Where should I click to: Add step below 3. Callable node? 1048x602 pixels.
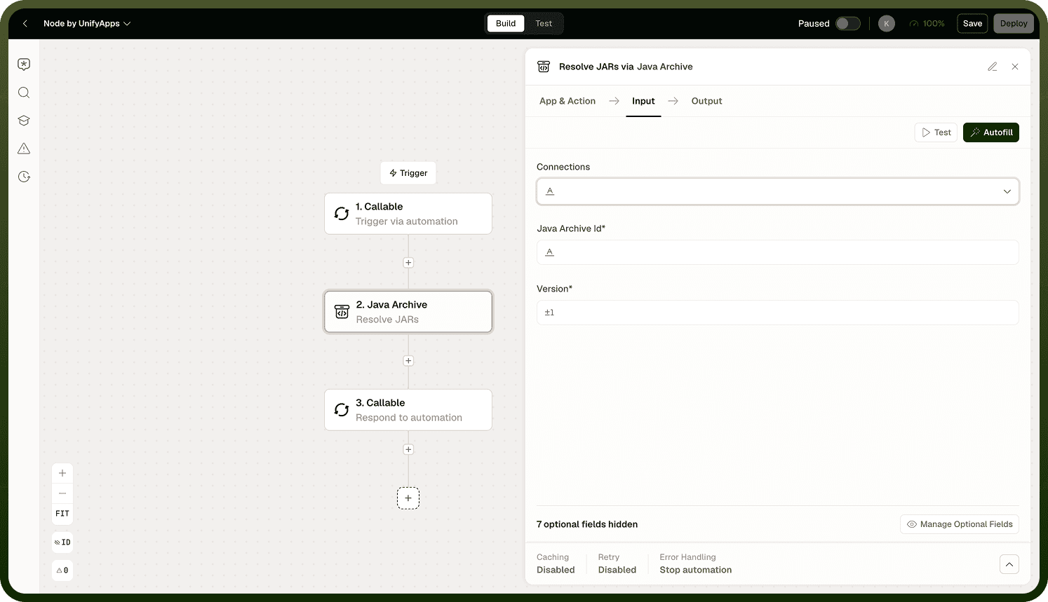[408, 449]
